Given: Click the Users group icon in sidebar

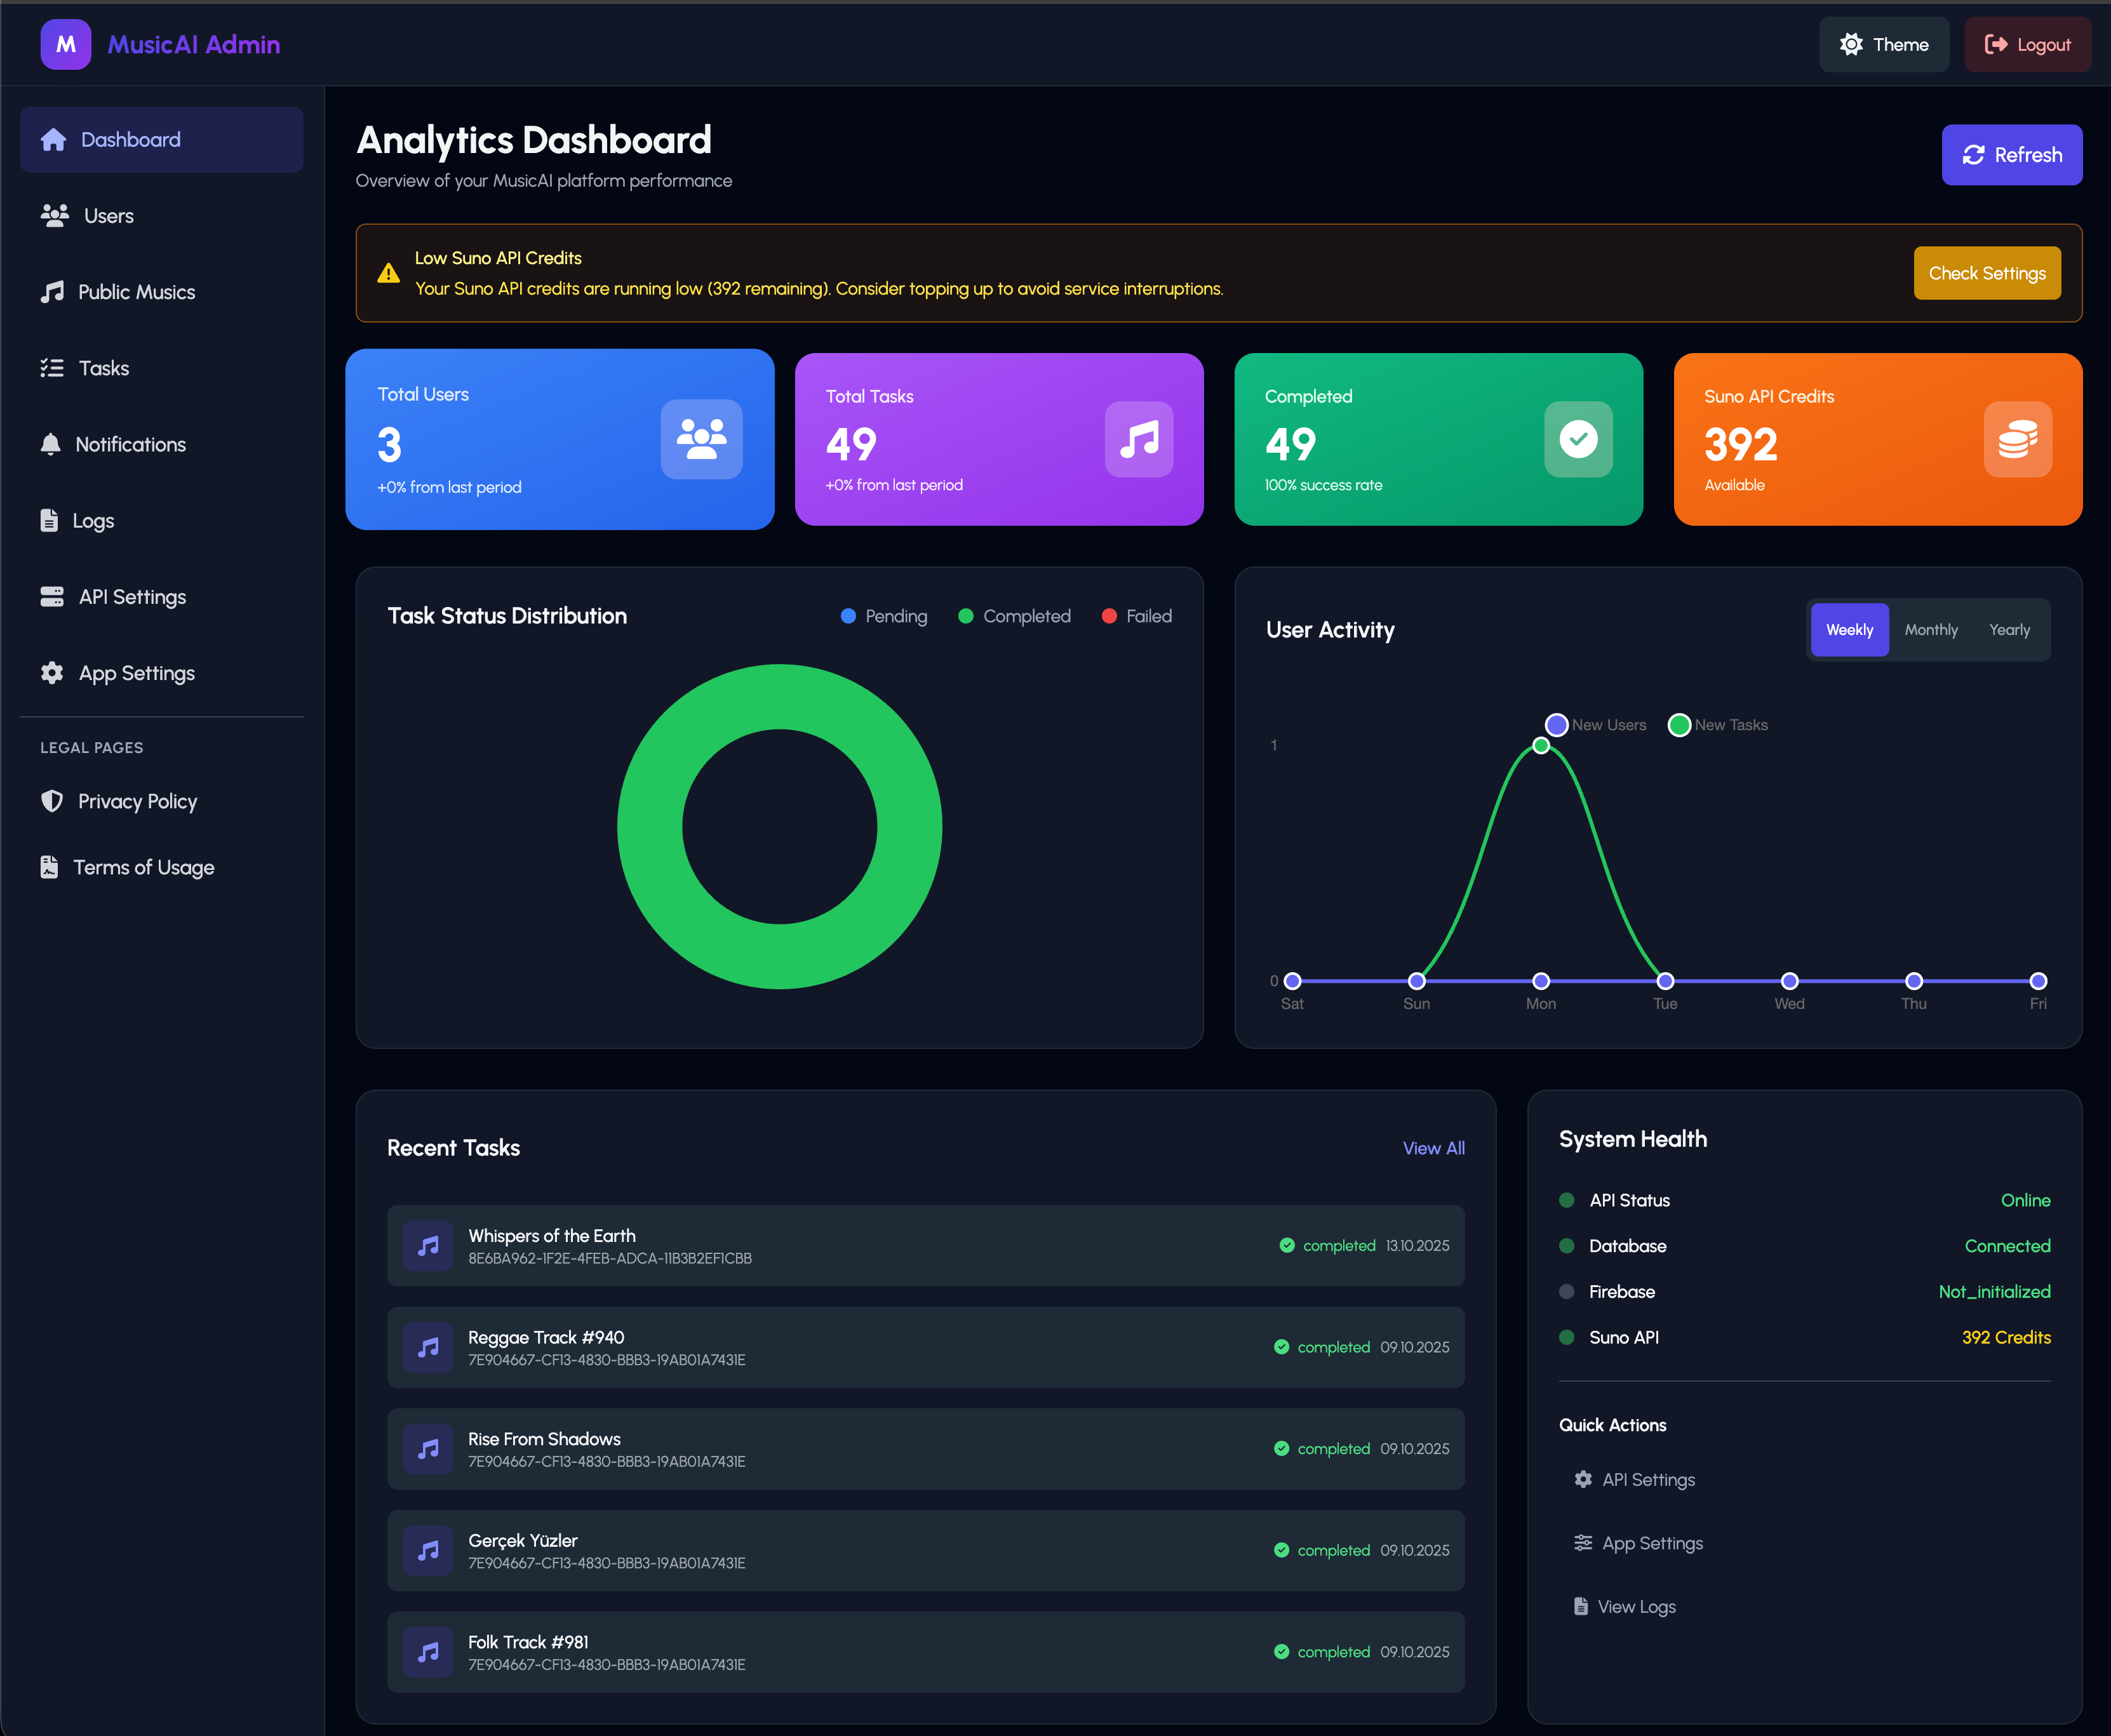Looking at the screenshot, I should (54, 216).
